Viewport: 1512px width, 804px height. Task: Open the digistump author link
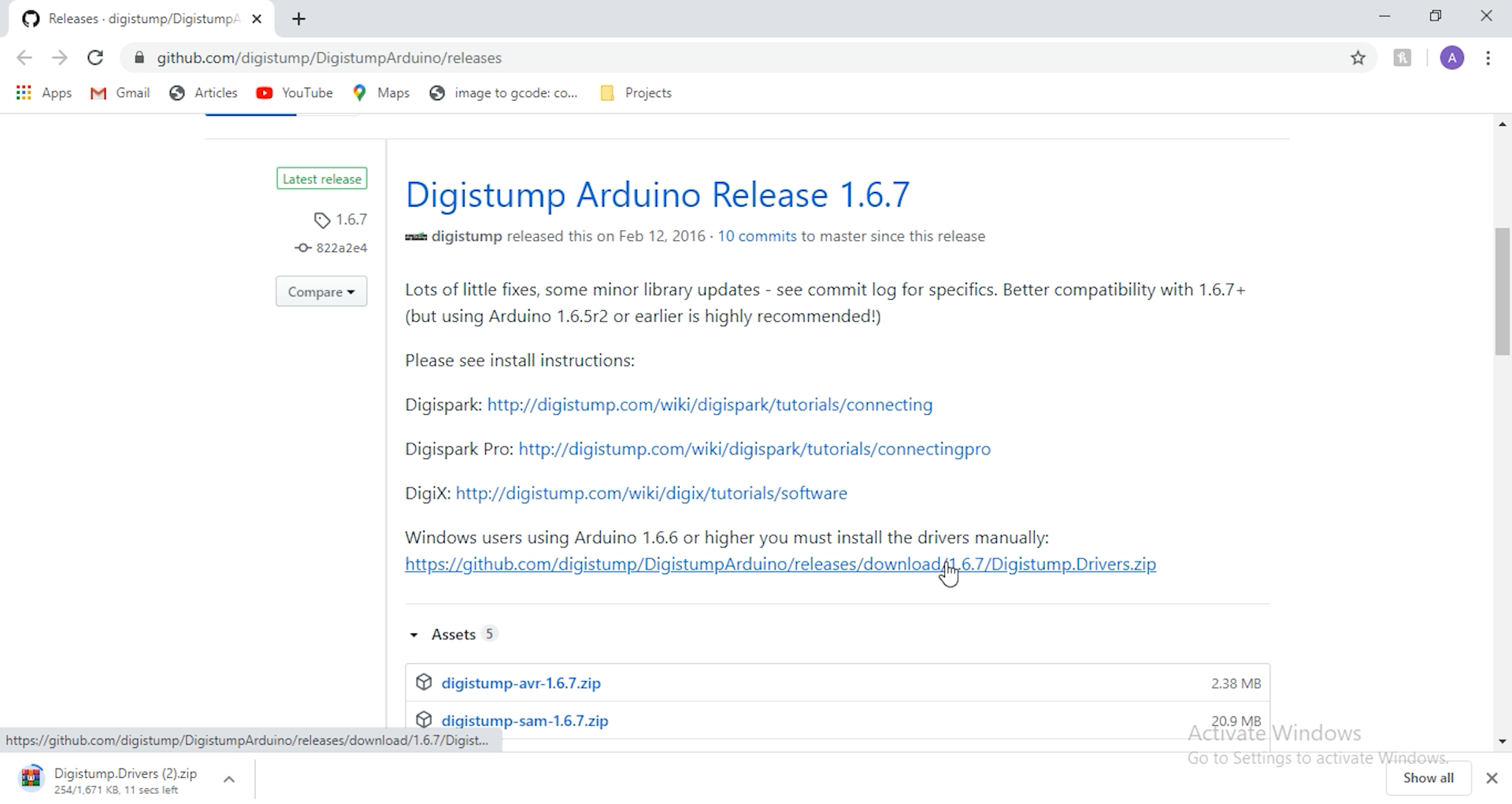pyautogui.click(x=466, y=236)
